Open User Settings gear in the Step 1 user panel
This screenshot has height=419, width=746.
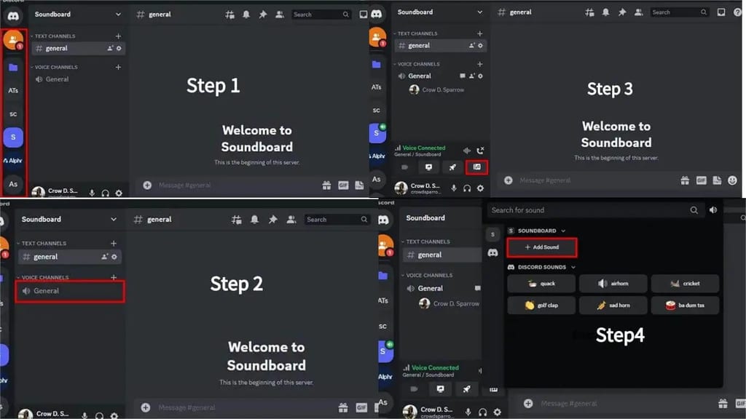point(119,193)
